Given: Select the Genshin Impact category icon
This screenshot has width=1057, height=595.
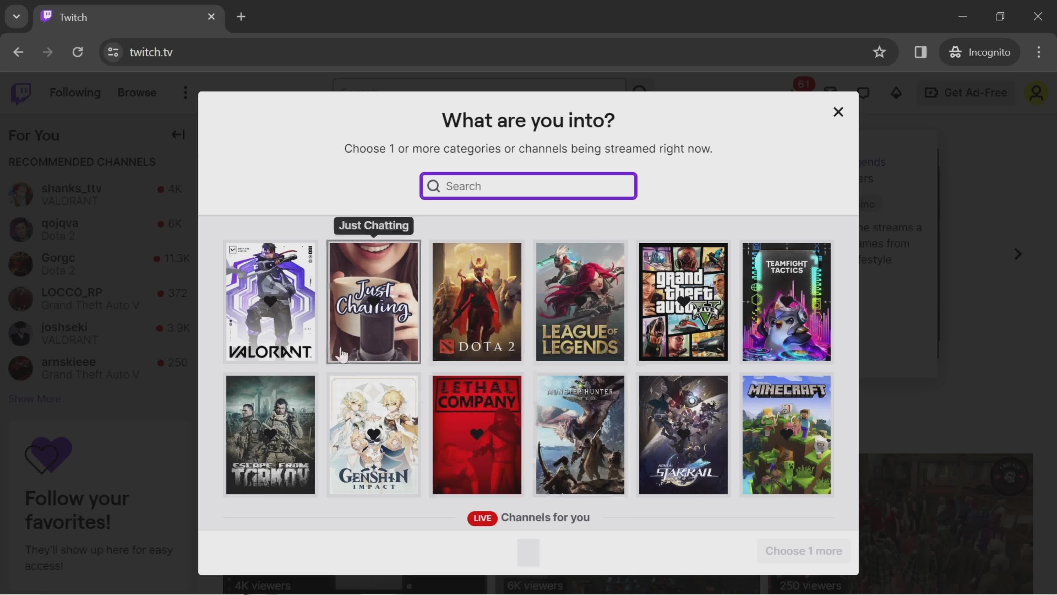Looking at the screenshot, I should pos(373,434).
